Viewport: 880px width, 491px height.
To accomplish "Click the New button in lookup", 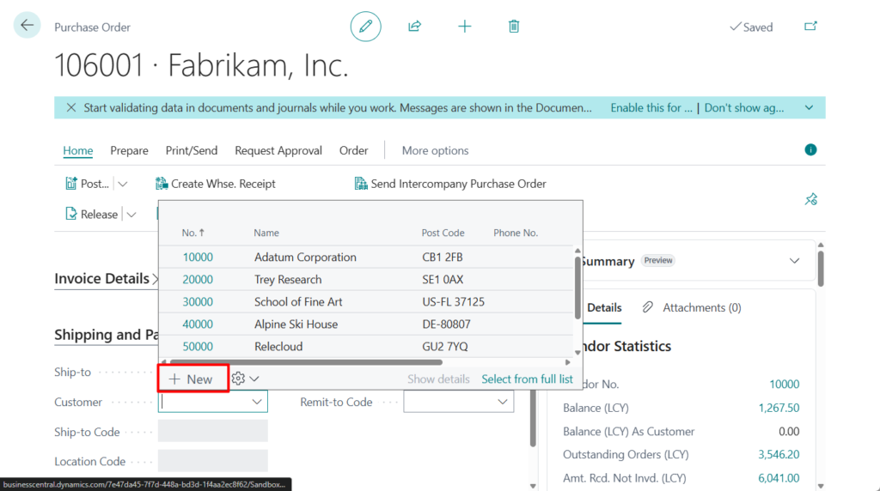I will [192, 379].
